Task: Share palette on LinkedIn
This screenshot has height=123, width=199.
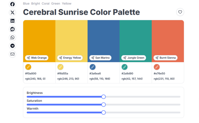Action: tap(12, 21)
